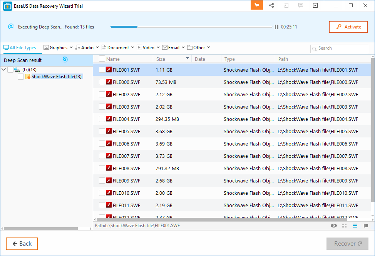Viewport: 375px width, 256px height.
Task: Click the Activate button
Action: [348, 27]
